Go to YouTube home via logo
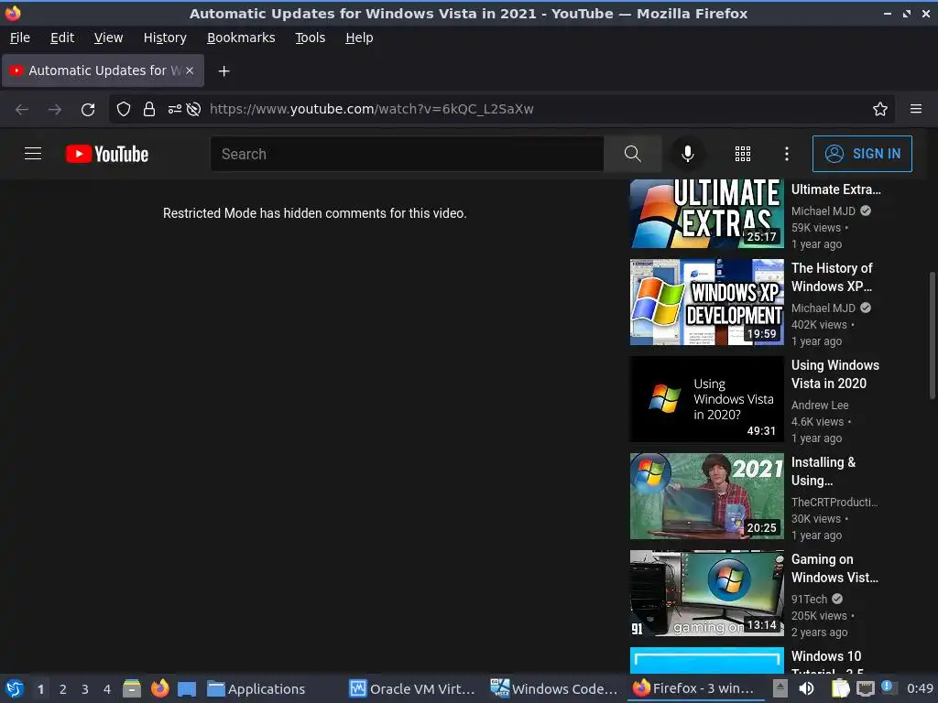The height and width of the screenshot is (703, 938). tap(107, 154)
